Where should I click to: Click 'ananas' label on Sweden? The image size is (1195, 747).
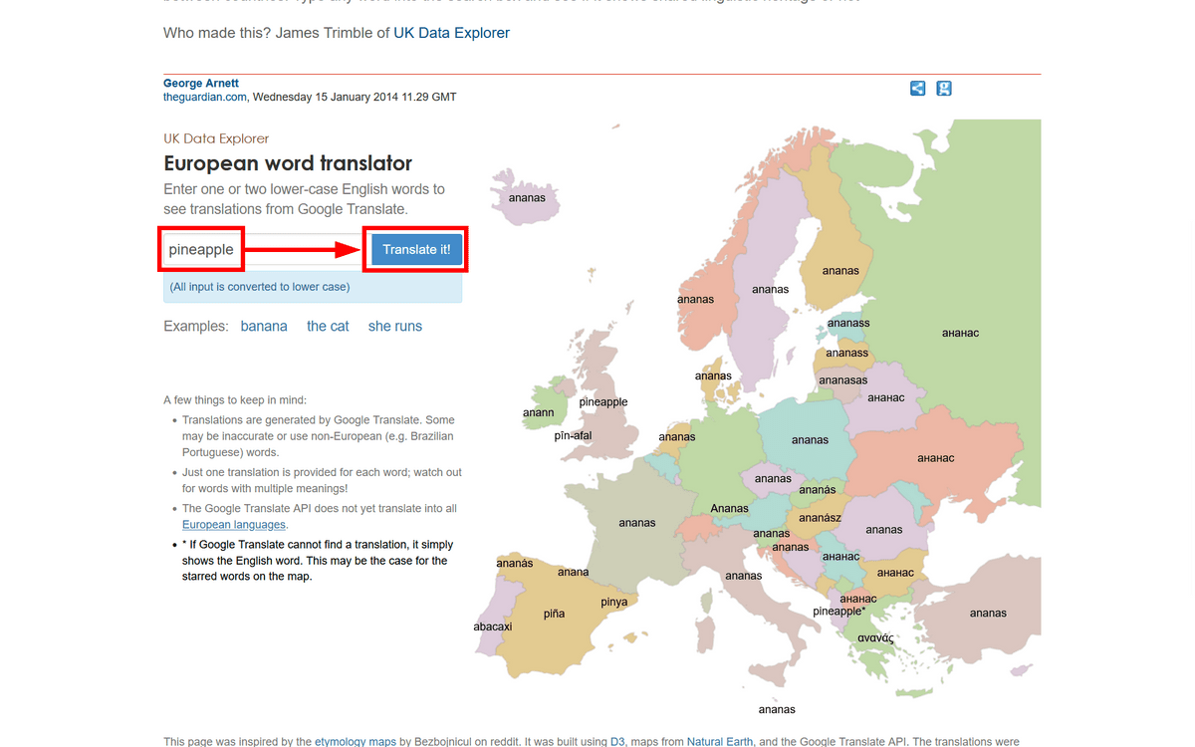pos(771,290)
